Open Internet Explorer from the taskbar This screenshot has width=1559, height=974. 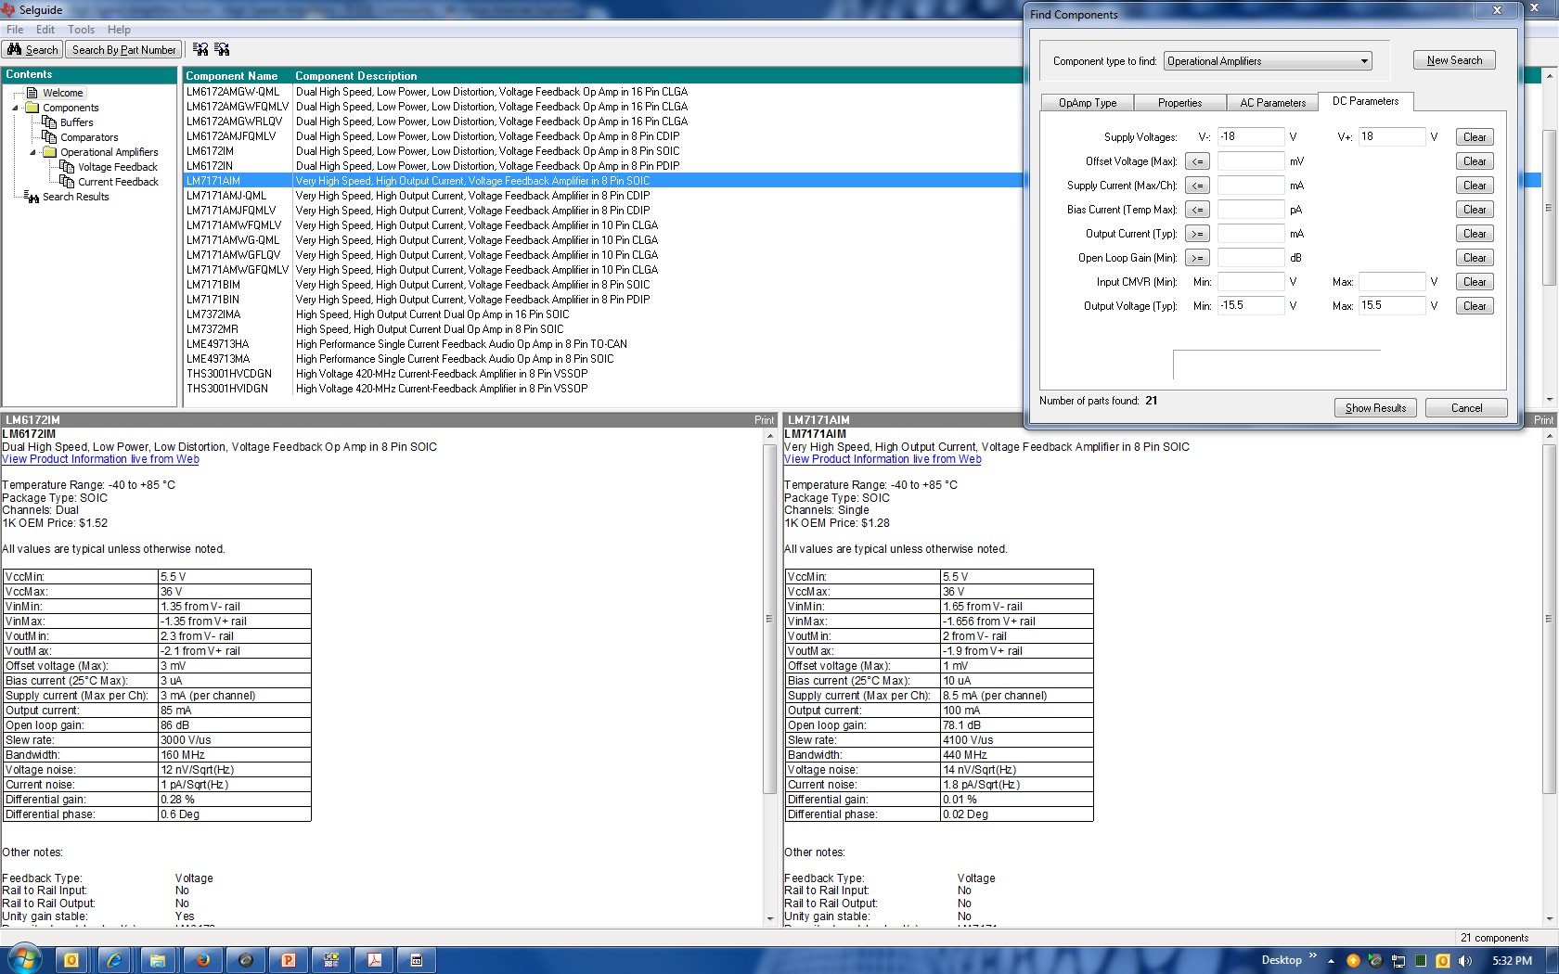point(115,960)
